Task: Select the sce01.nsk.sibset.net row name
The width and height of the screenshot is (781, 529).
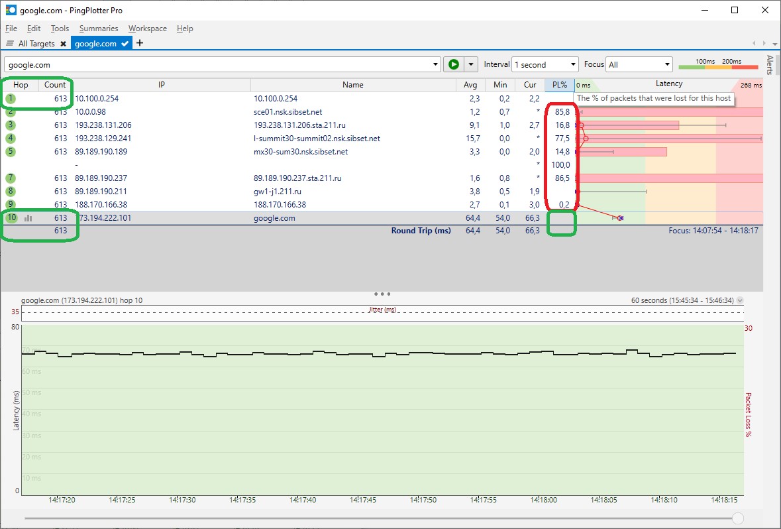Action: pyautogui.click(x=288, y=111)
